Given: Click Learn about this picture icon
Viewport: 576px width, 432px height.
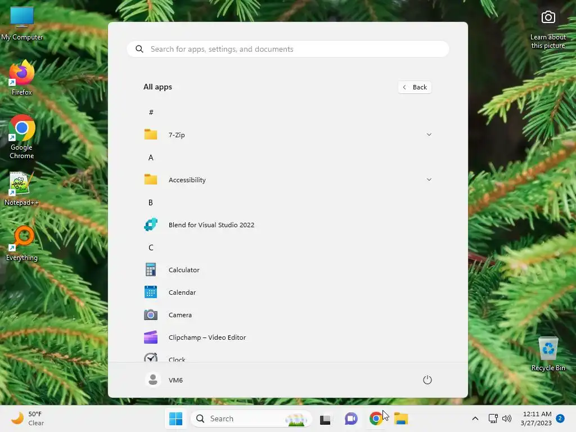Looking at the screenshot, I should click(x=548, y=17).
